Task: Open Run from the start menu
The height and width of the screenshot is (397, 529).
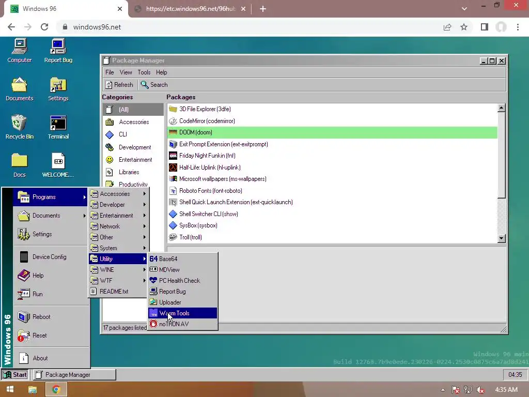Action: click(x=50, y=294)
